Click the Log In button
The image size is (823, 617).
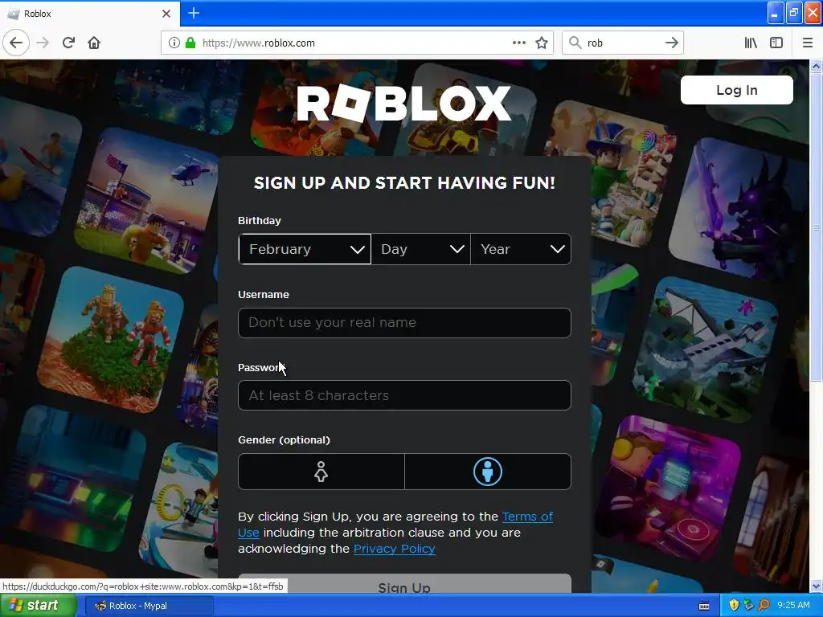coord(736,90)
